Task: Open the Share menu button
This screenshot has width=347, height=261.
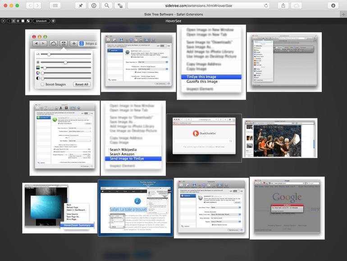Action: coord(283,5)
